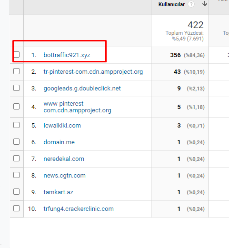The height and width of the screenshot is (248, 229).
Task: Click the %1,18 percentage value
Action: 196,107
